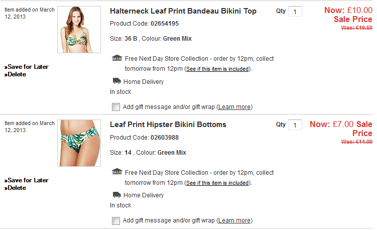Viewport: 377px width, 230px height.
Task: Delete the Hipster Bikini Bottoms from basket
Action: tap(17, 188)
